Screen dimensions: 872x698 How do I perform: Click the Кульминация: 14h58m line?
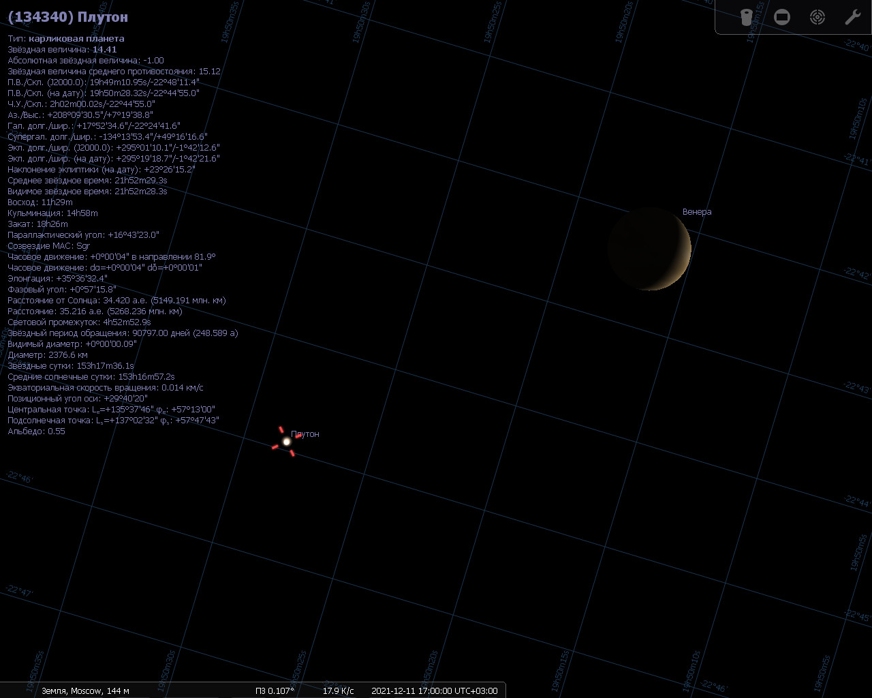52,213
